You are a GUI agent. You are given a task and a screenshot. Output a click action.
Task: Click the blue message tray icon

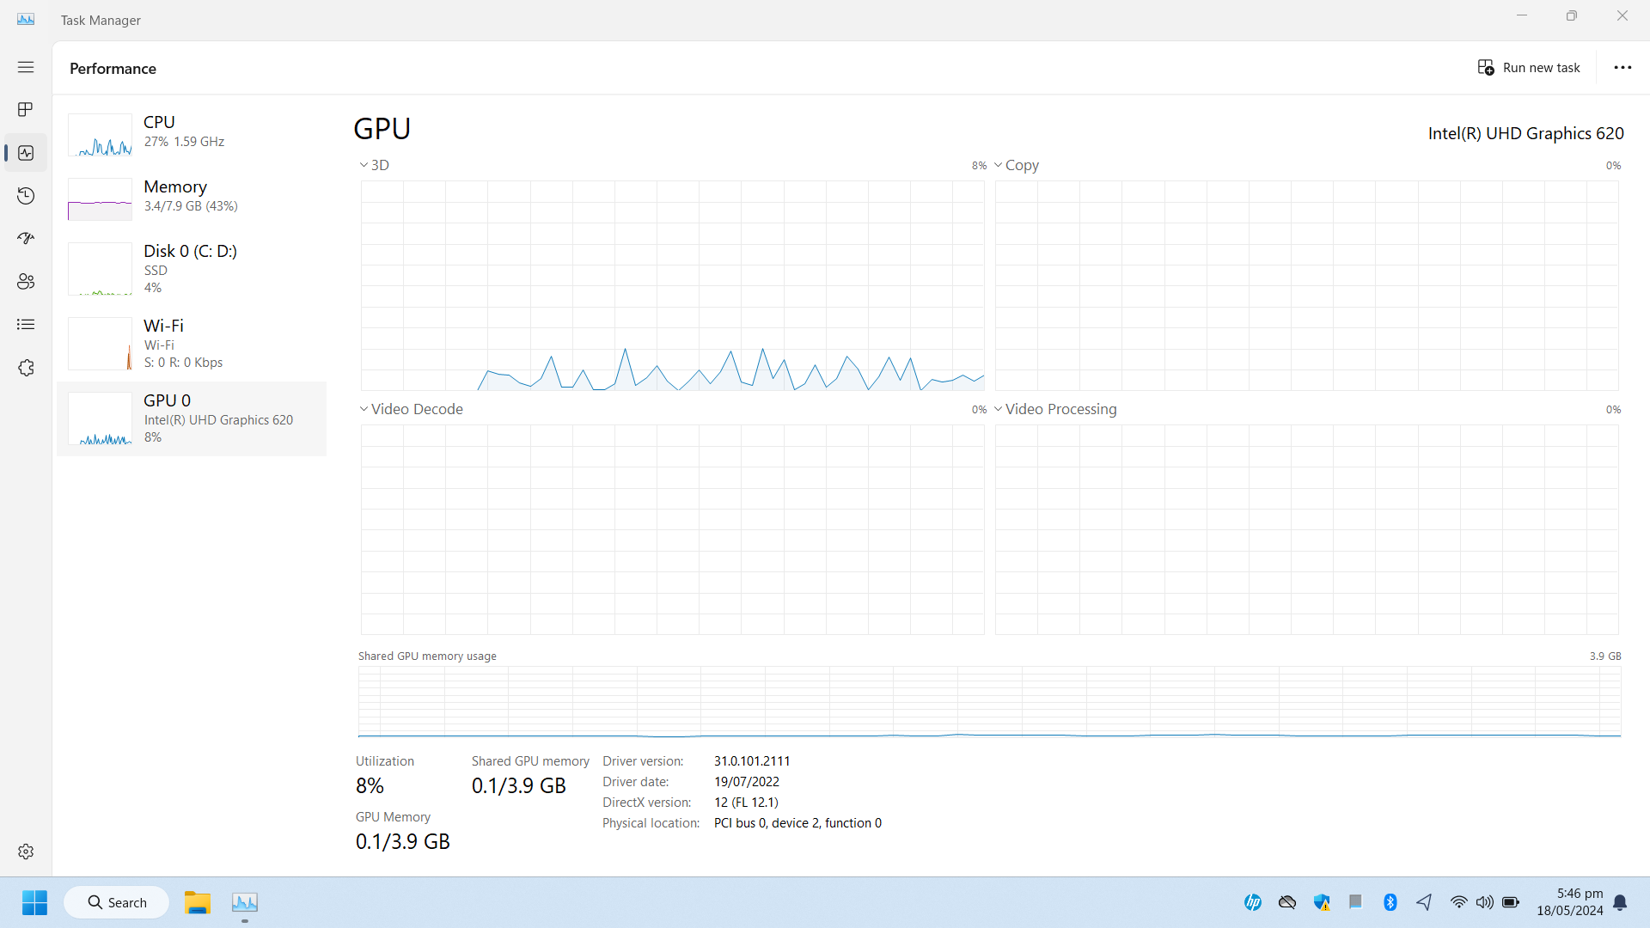point(1356,902)
